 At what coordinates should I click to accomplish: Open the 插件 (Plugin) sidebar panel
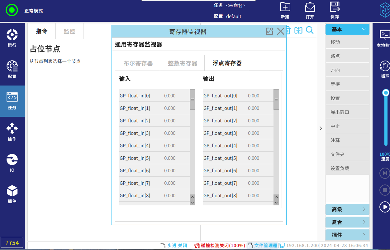(x=12, y=194)
